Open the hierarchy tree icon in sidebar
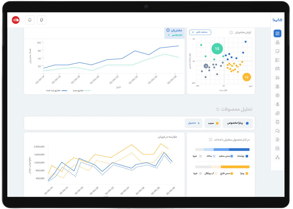293x209 pixels. [x=277, y=158]
